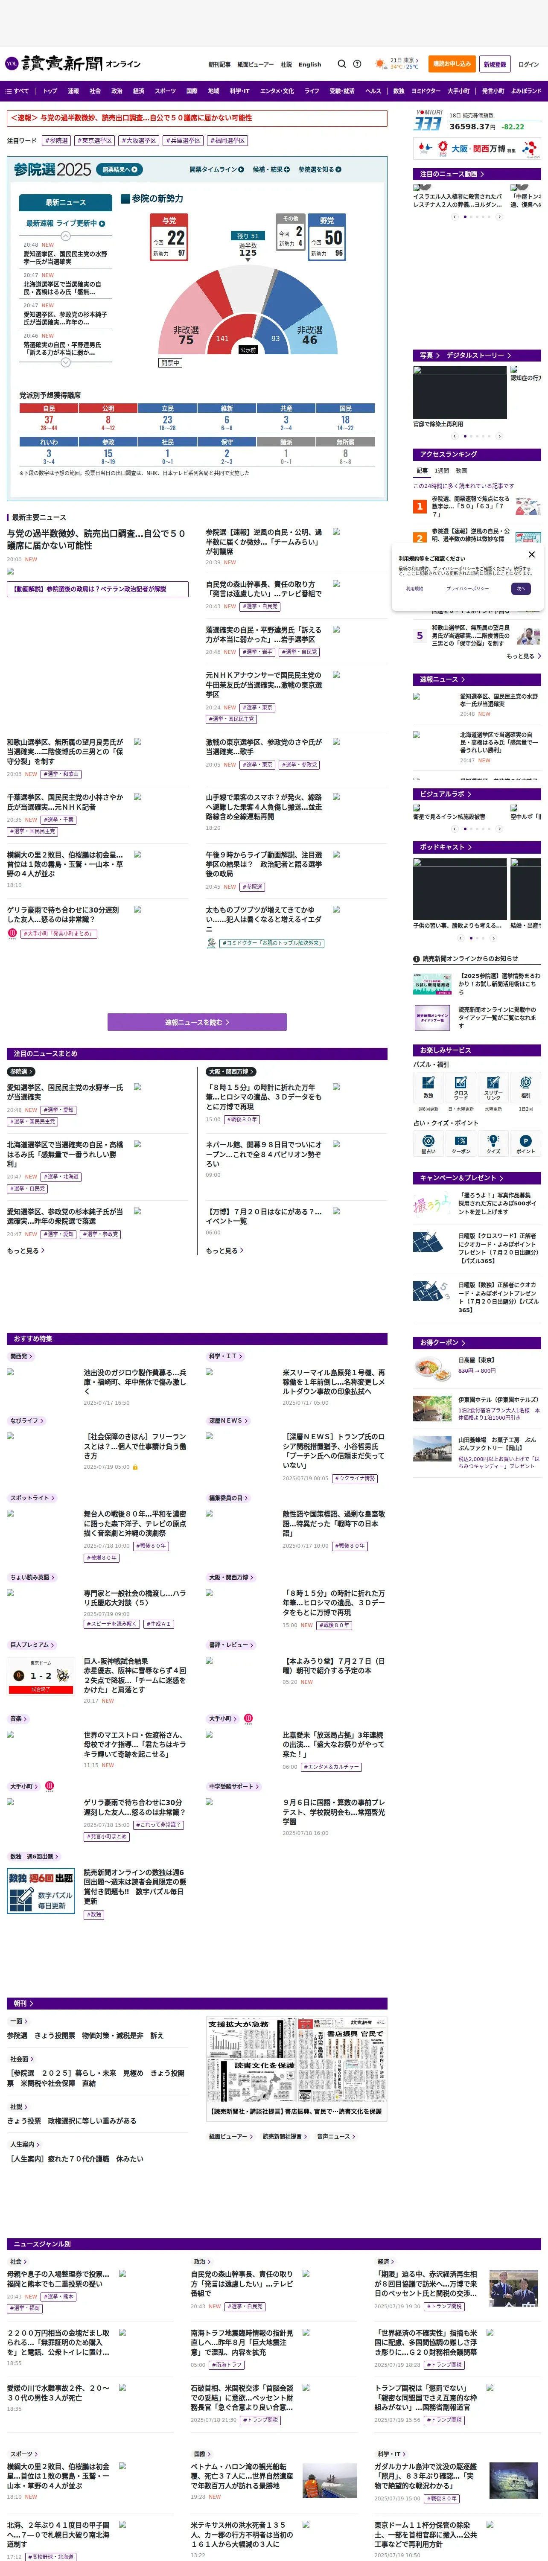This screenshot has height=2561, width=548.
Task: Open the エンタメ・文化 navigation item
Action: [277, 90]
